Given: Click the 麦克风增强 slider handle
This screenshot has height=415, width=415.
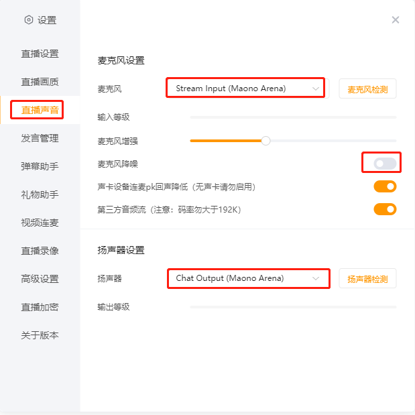Looking at the screenshot, I should click(266, 141).
